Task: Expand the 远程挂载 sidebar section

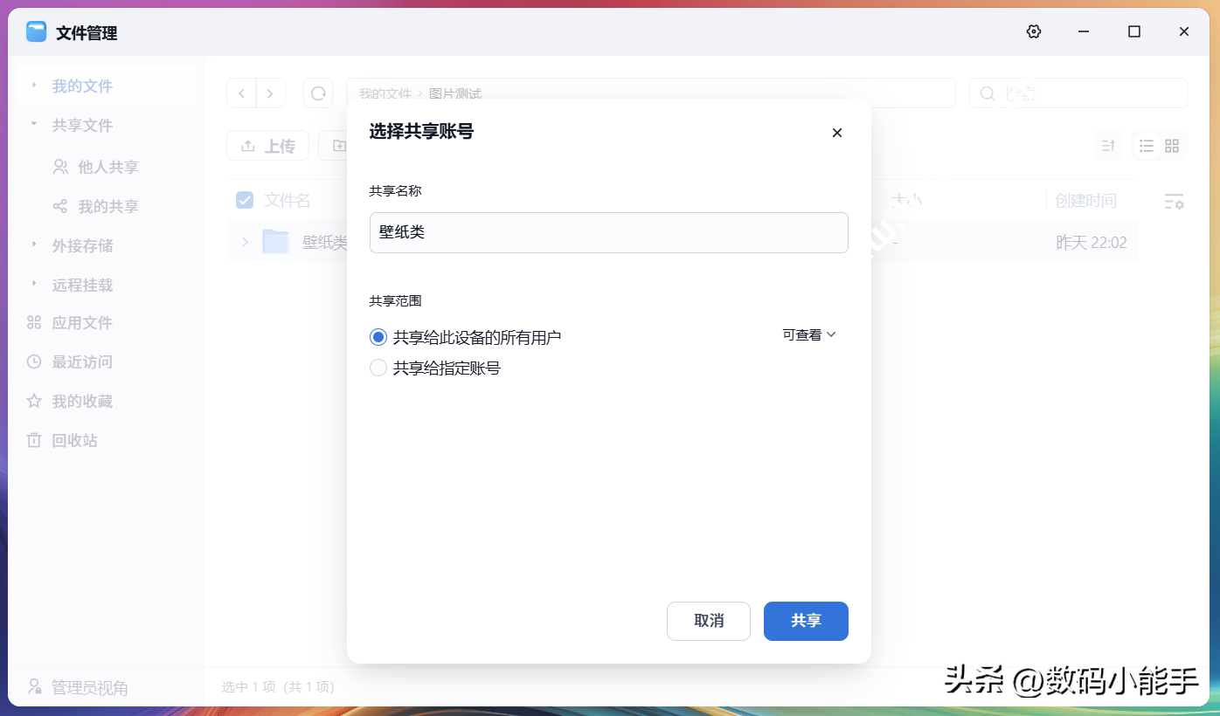Action: coord(34,284)
